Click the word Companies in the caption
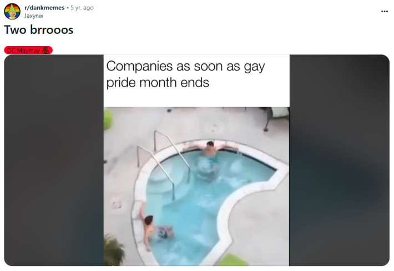This screenshot has width=394, height=271. click(x=140, y=67)
